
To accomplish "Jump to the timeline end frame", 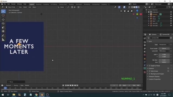I will (77, 85).
